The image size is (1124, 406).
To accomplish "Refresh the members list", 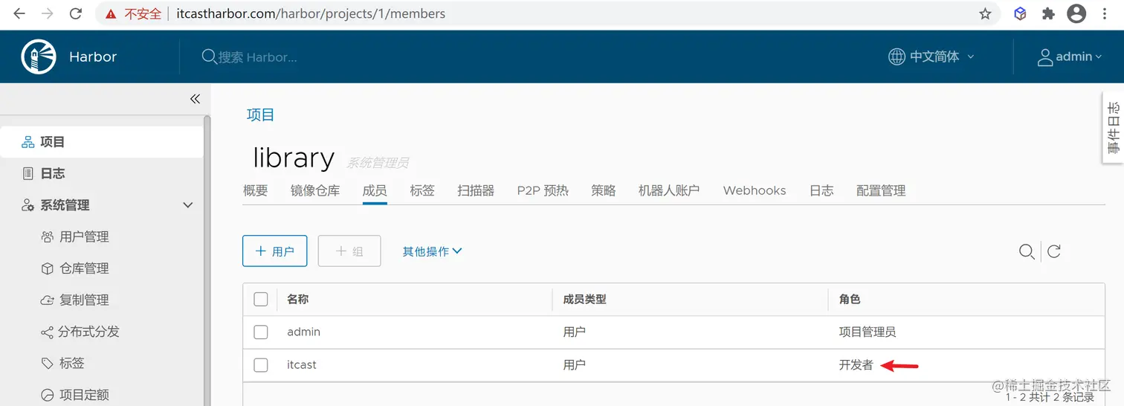I will [x=1053, y=251].
